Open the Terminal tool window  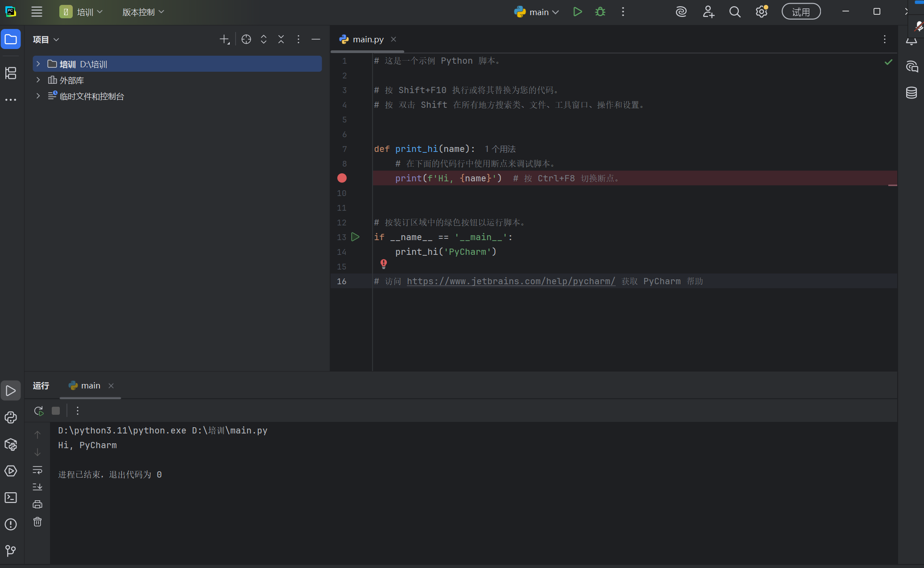(11, 498)
